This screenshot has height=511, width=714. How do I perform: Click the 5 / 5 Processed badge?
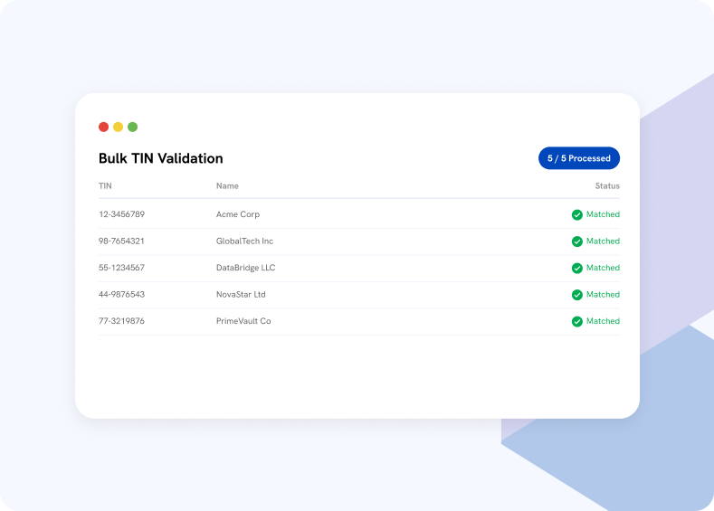tap(579, 158)
